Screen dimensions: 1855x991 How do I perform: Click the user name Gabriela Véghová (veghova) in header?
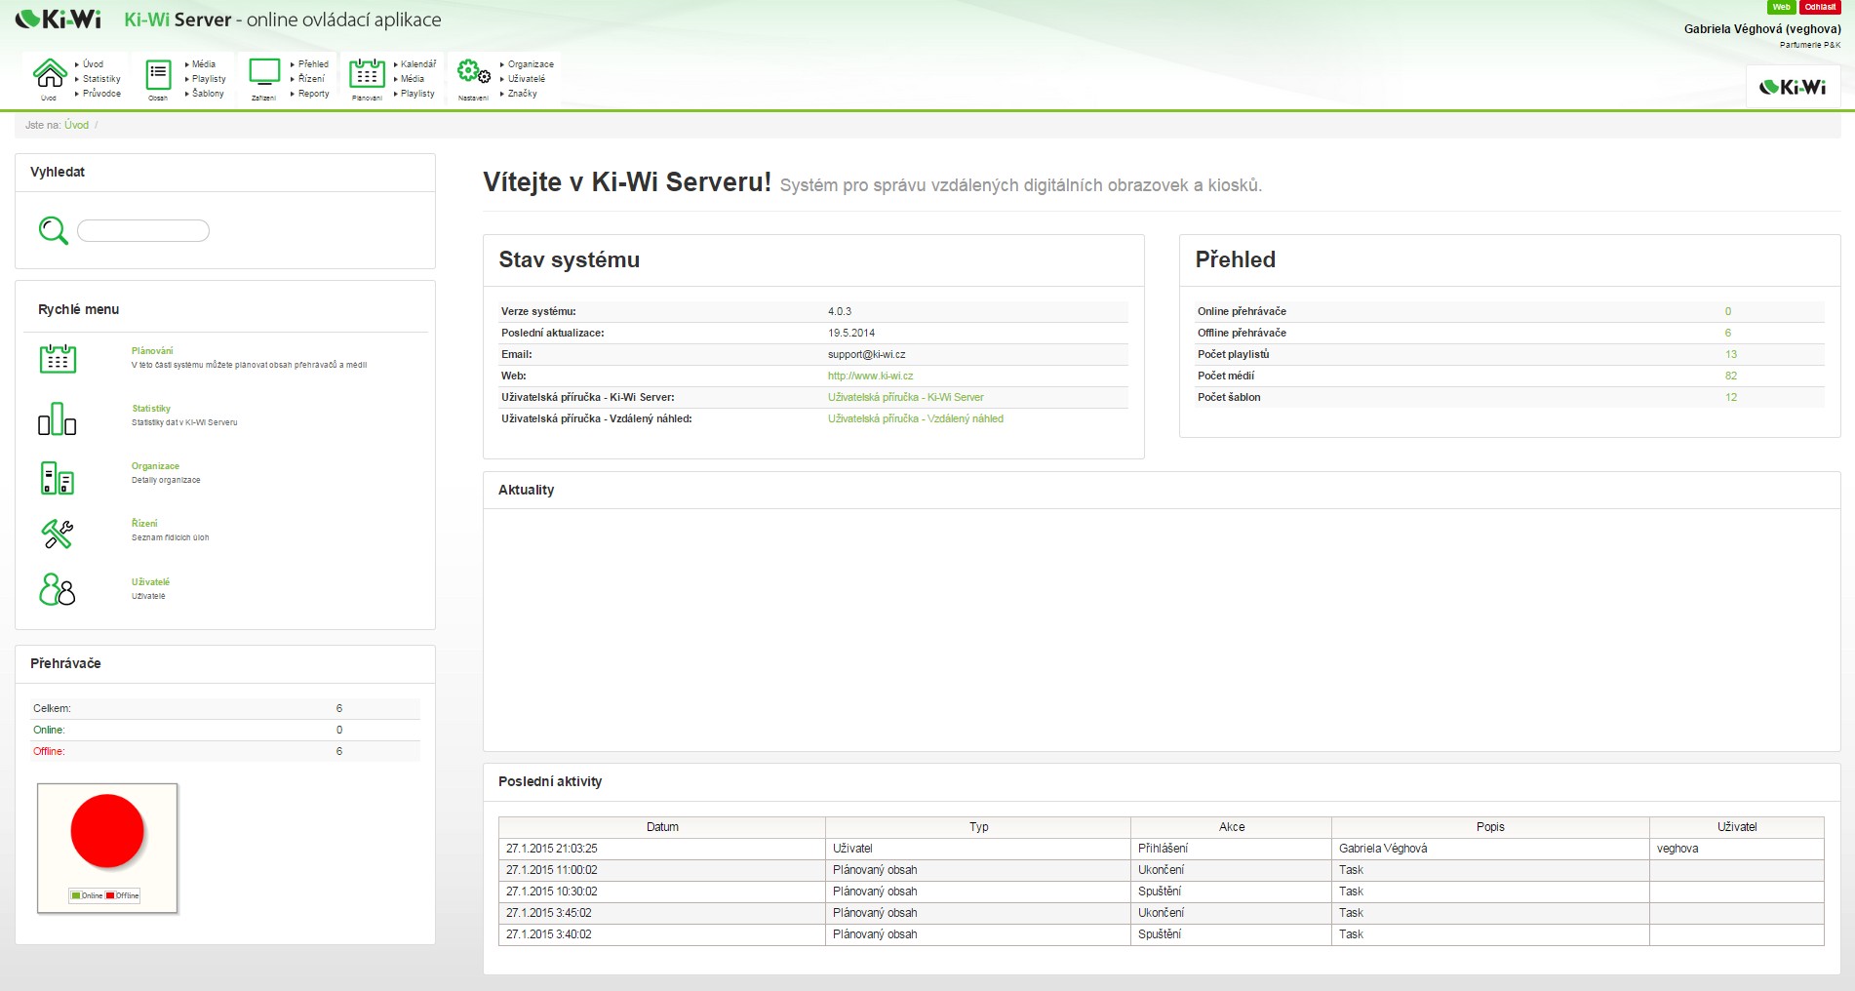(1762, 29)
